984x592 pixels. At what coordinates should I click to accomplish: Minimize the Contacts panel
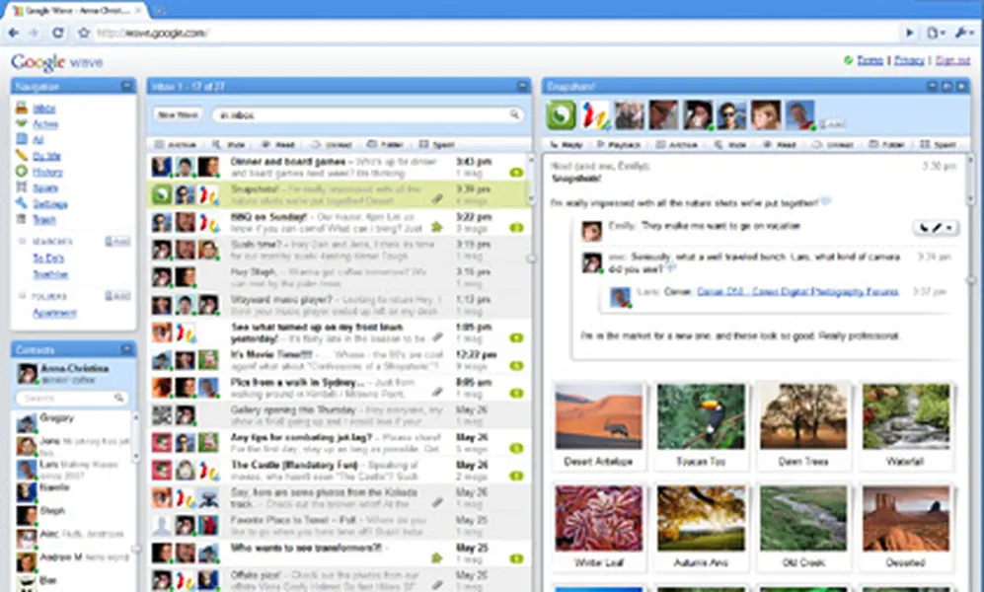point(126,349)
